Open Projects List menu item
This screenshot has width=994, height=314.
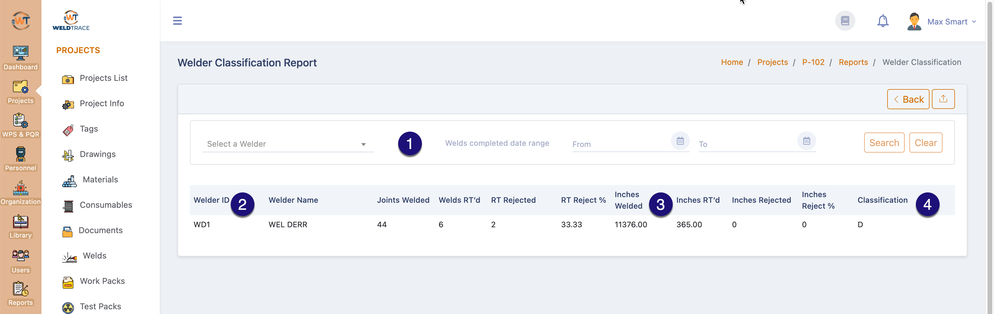(x=104, y=78)
